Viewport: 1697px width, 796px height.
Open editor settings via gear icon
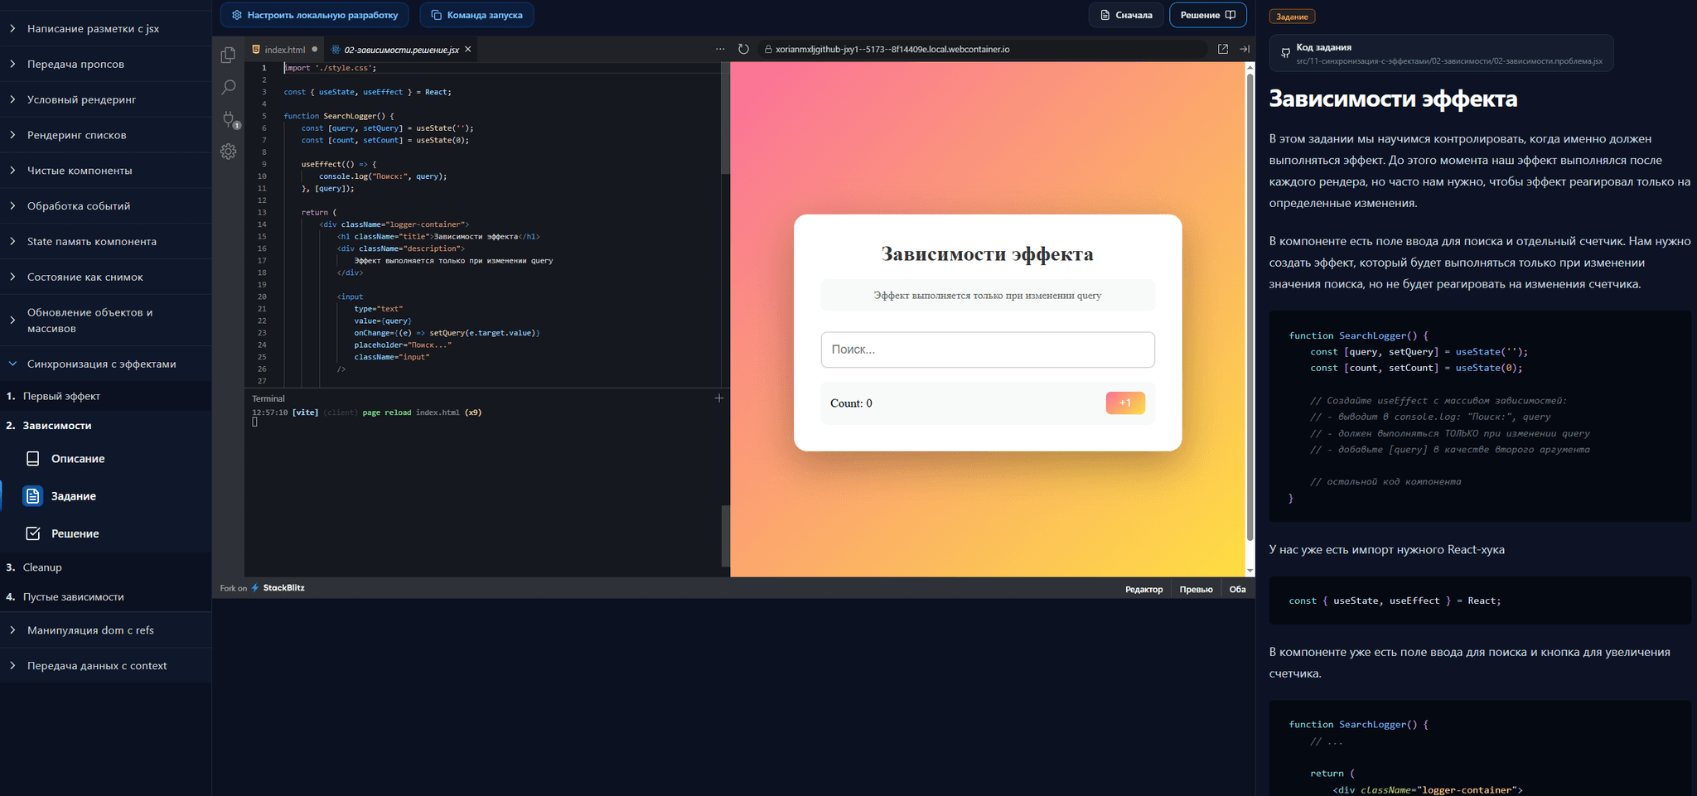pyautogui.click(x=229, y=152)
